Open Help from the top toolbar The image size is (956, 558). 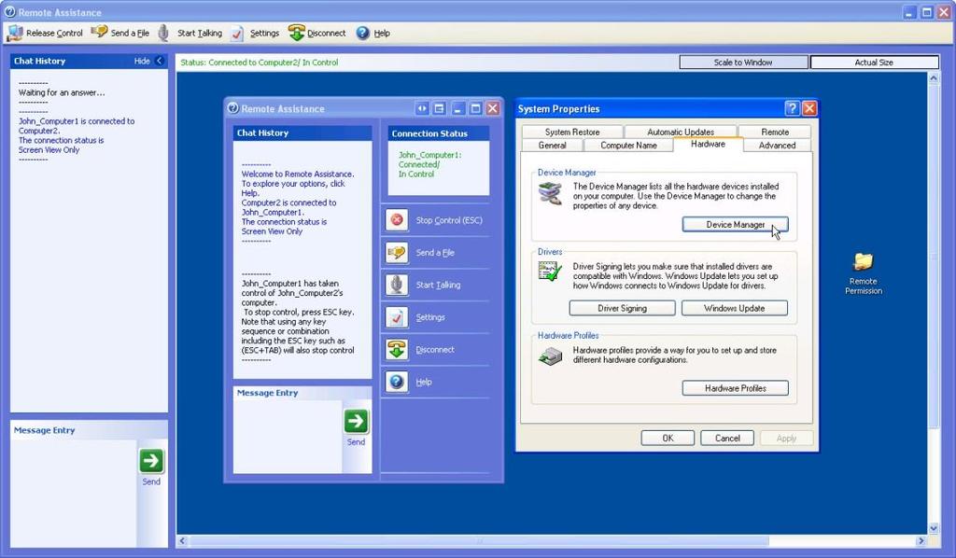[373, 33]
